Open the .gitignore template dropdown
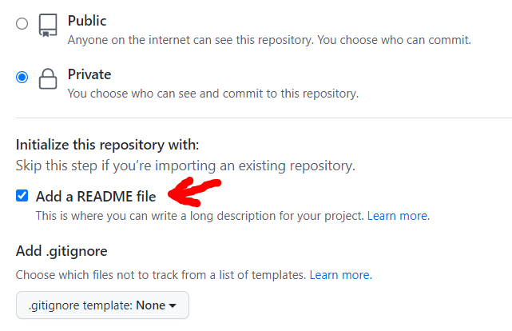This screenshot has height=331, width=512. (102, 305)
